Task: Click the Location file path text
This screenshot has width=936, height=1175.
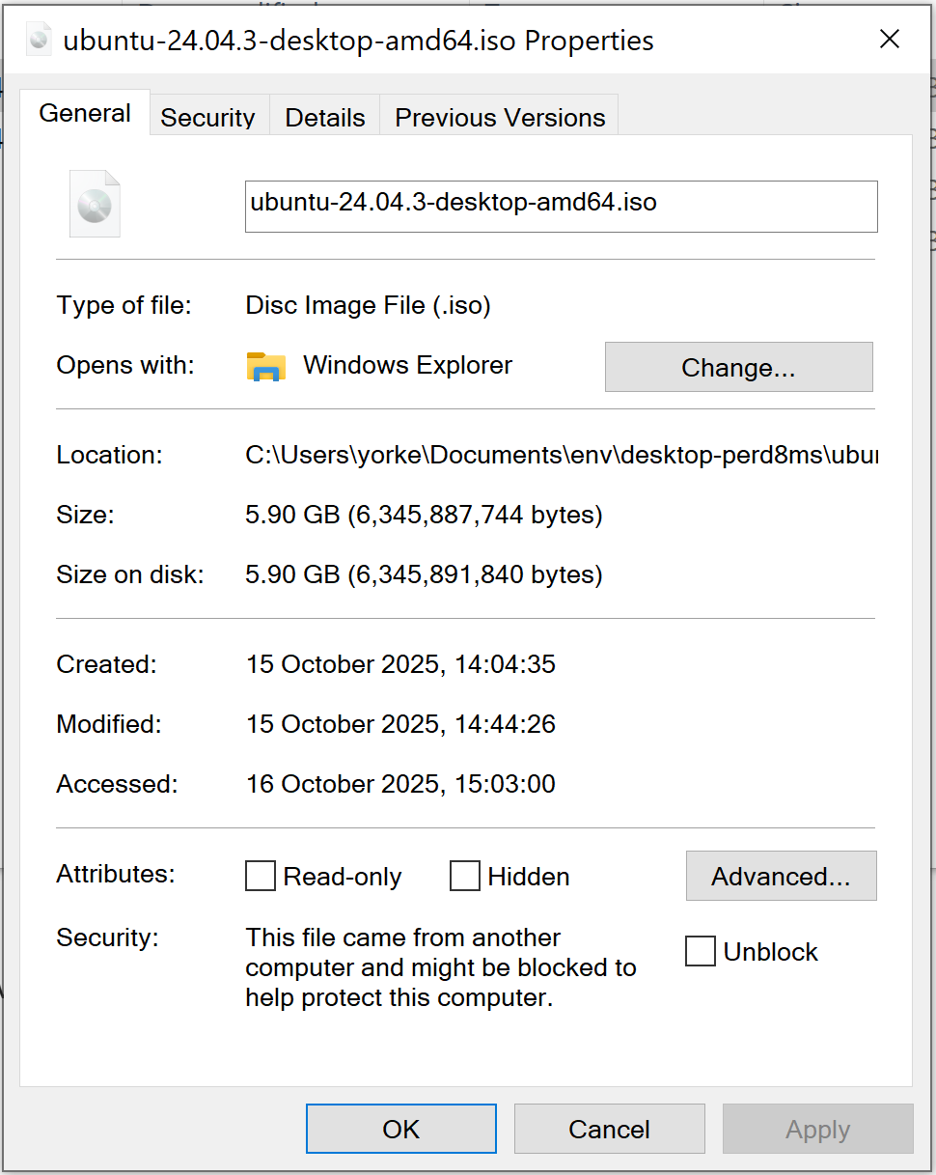Action: coord(561,455)
